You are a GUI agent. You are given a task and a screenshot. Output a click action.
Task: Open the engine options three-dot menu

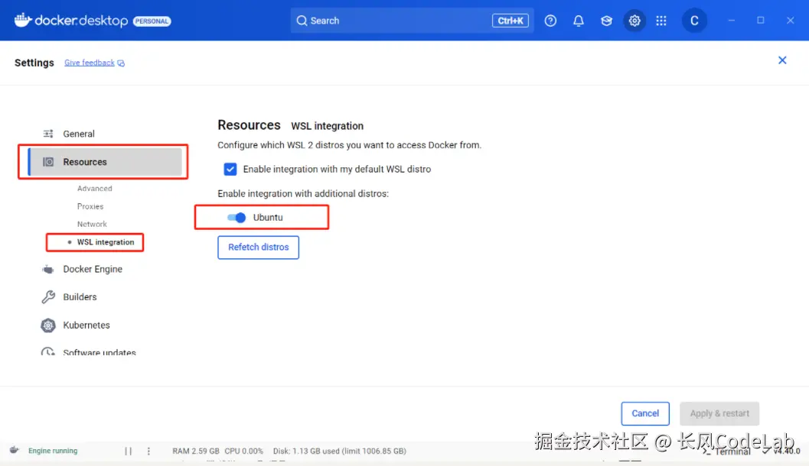coord(148,451)
